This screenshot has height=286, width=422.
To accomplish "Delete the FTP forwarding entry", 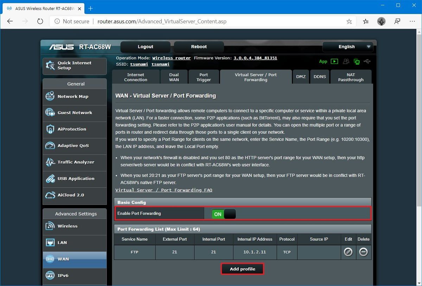I will pyautogui.click(x=364, y=252).
